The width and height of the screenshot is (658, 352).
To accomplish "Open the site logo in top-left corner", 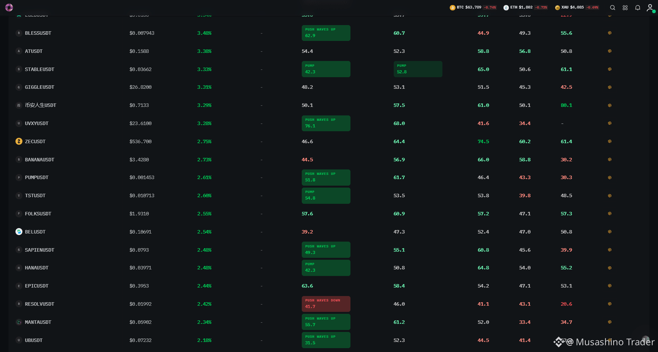I will [x=9, y=7].
